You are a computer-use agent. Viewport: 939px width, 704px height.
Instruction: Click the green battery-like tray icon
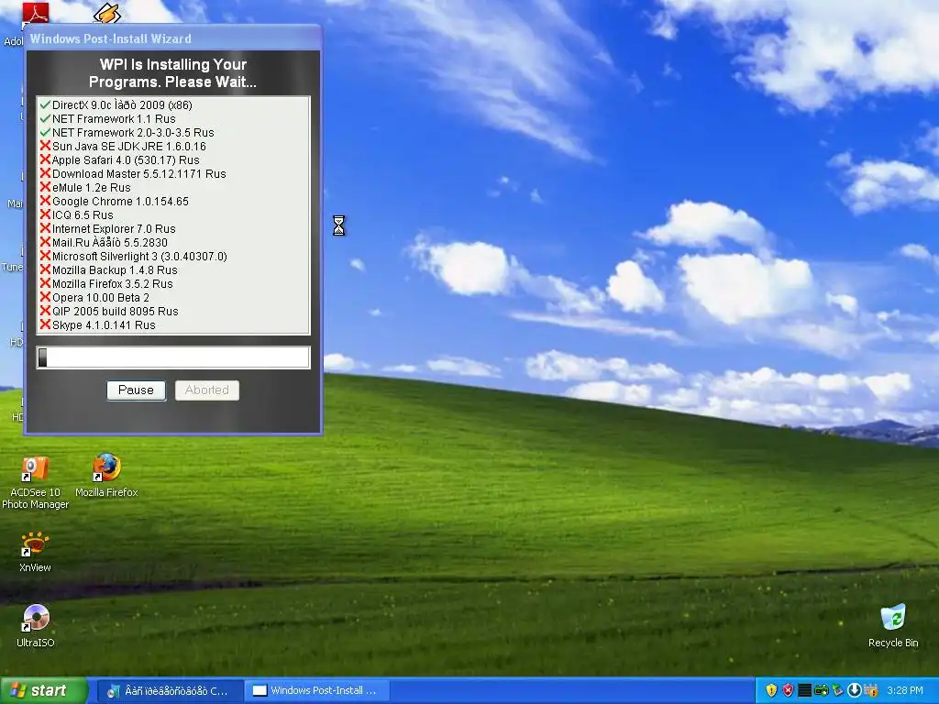821,690
